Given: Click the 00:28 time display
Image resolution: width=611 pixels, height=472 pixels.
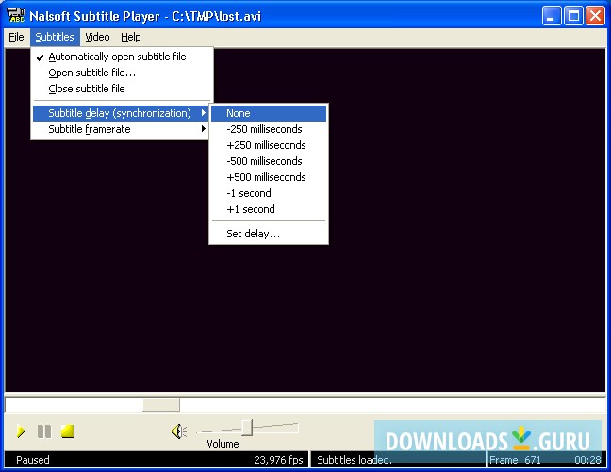Looking at the screenshot, I should tap(587, 460).
